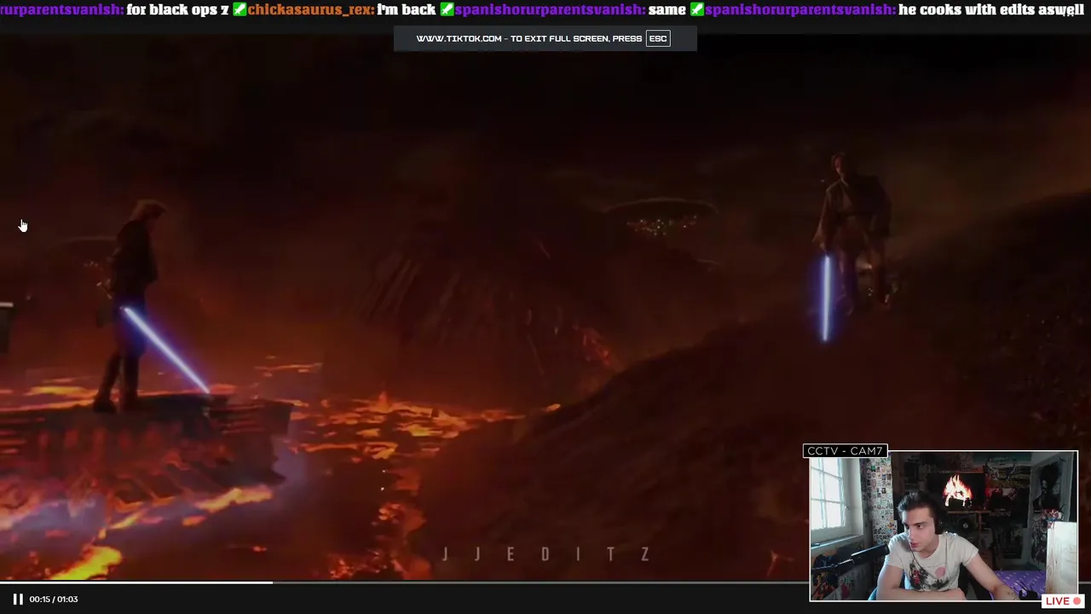Click the "for black ops 7" chat message
The width and height of the screenshot is (1091, 614).
pos(177,10)
